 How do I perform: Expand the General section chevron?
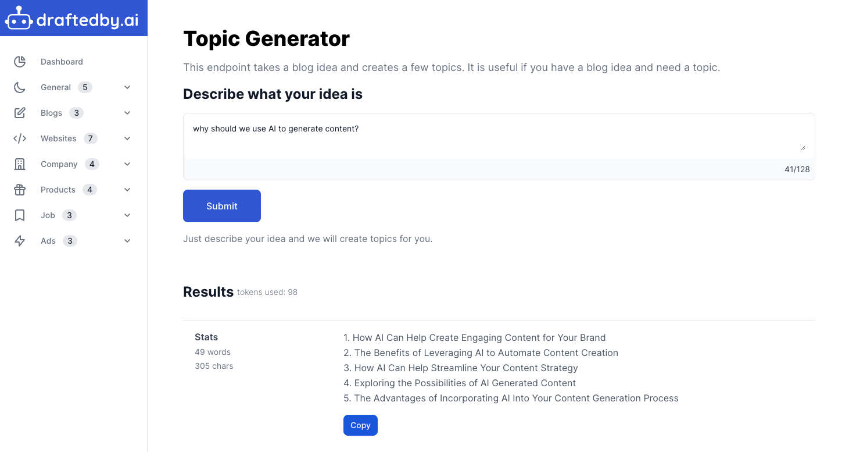pos(127,87)
